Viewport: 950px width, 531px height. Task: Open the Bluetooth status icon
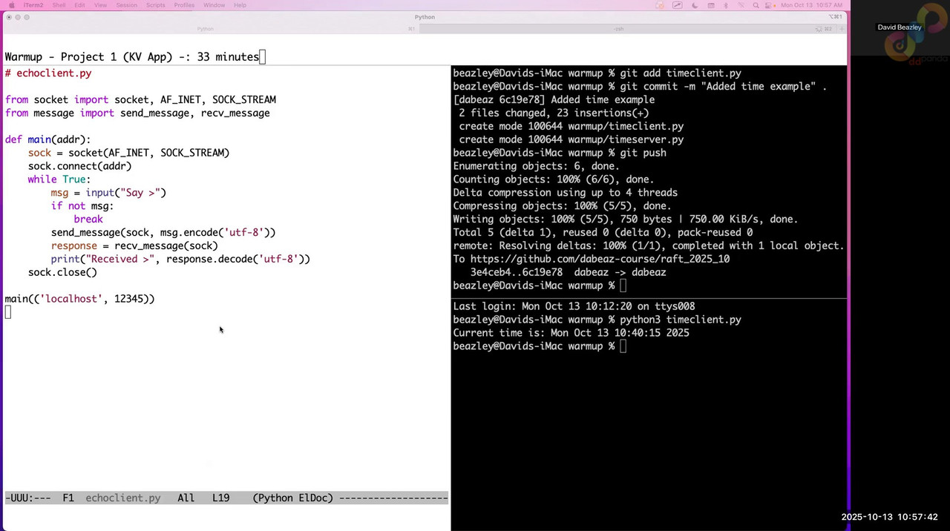726,5
